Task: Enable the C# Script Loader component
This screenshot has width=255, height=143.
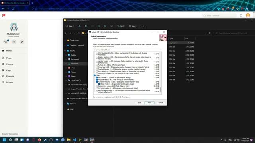Action: click(97, 88)
